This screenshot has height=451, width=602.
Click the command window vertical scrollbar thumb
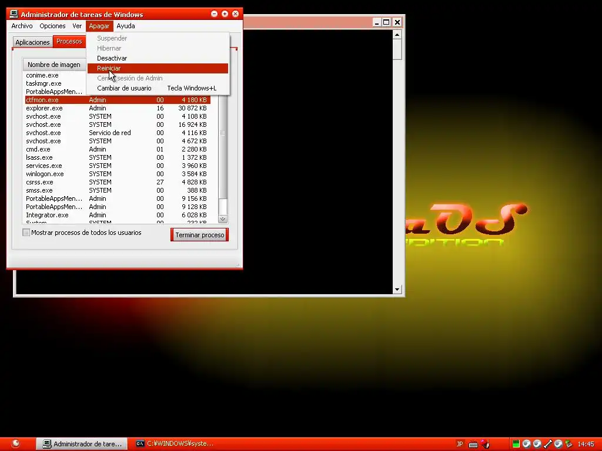pyautogui.click(x=397, y=50)
